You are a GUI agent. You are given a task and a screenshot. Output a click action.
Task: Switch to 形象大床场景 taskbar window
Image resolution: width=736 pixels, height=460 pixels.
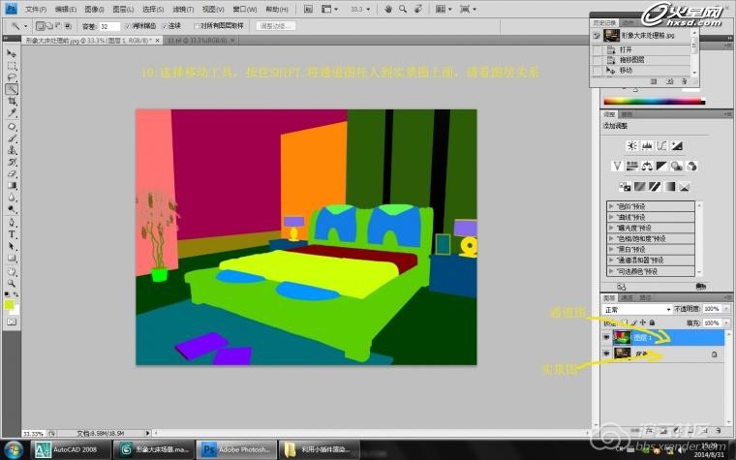[154, 449]
